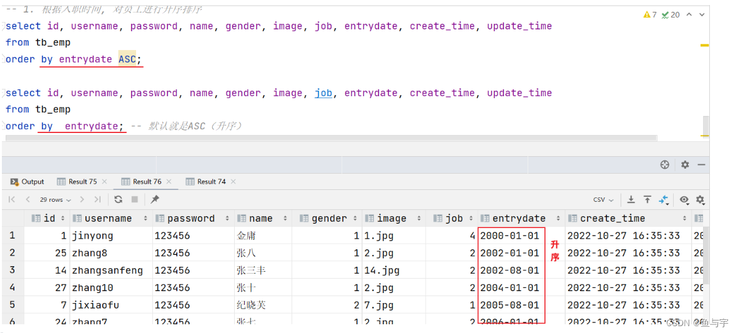Stop the running query

pyautogui.click(x=135, y=200)
